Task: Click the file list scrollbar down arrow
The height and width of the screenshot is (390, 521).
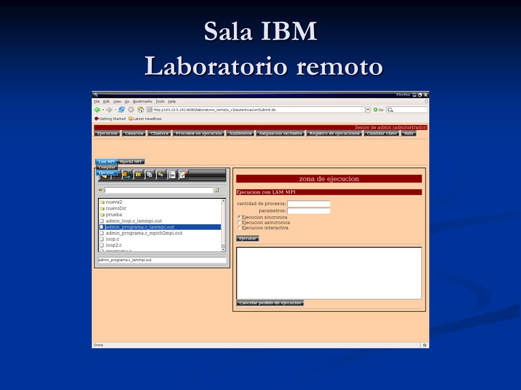Action: click(x=223, y=249)
